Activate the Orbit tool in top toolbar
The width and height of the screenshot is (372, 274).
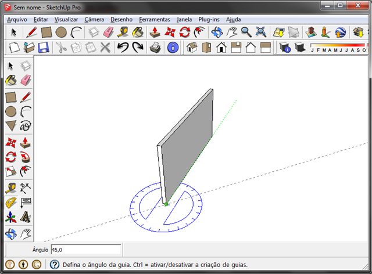click(217, 33)
